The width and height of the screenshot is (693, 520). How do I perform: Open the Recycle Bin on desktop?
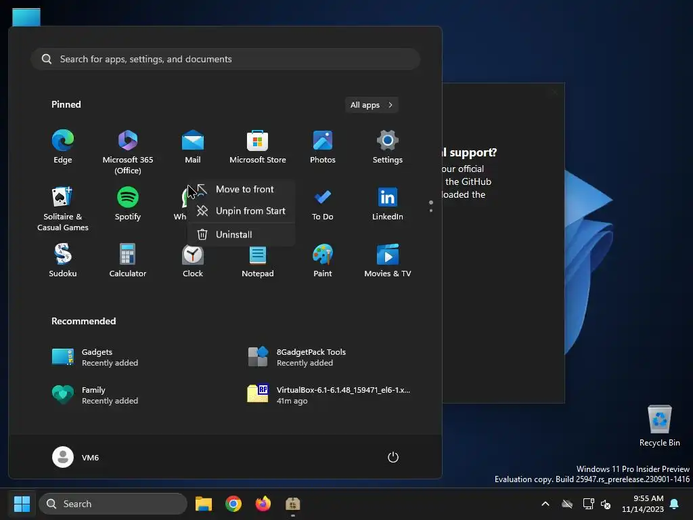pos(659,426)
